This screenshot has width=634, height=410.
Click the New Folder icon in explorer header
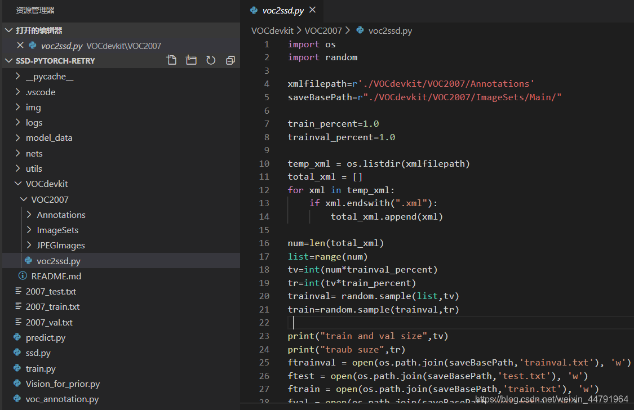point(191,61)
